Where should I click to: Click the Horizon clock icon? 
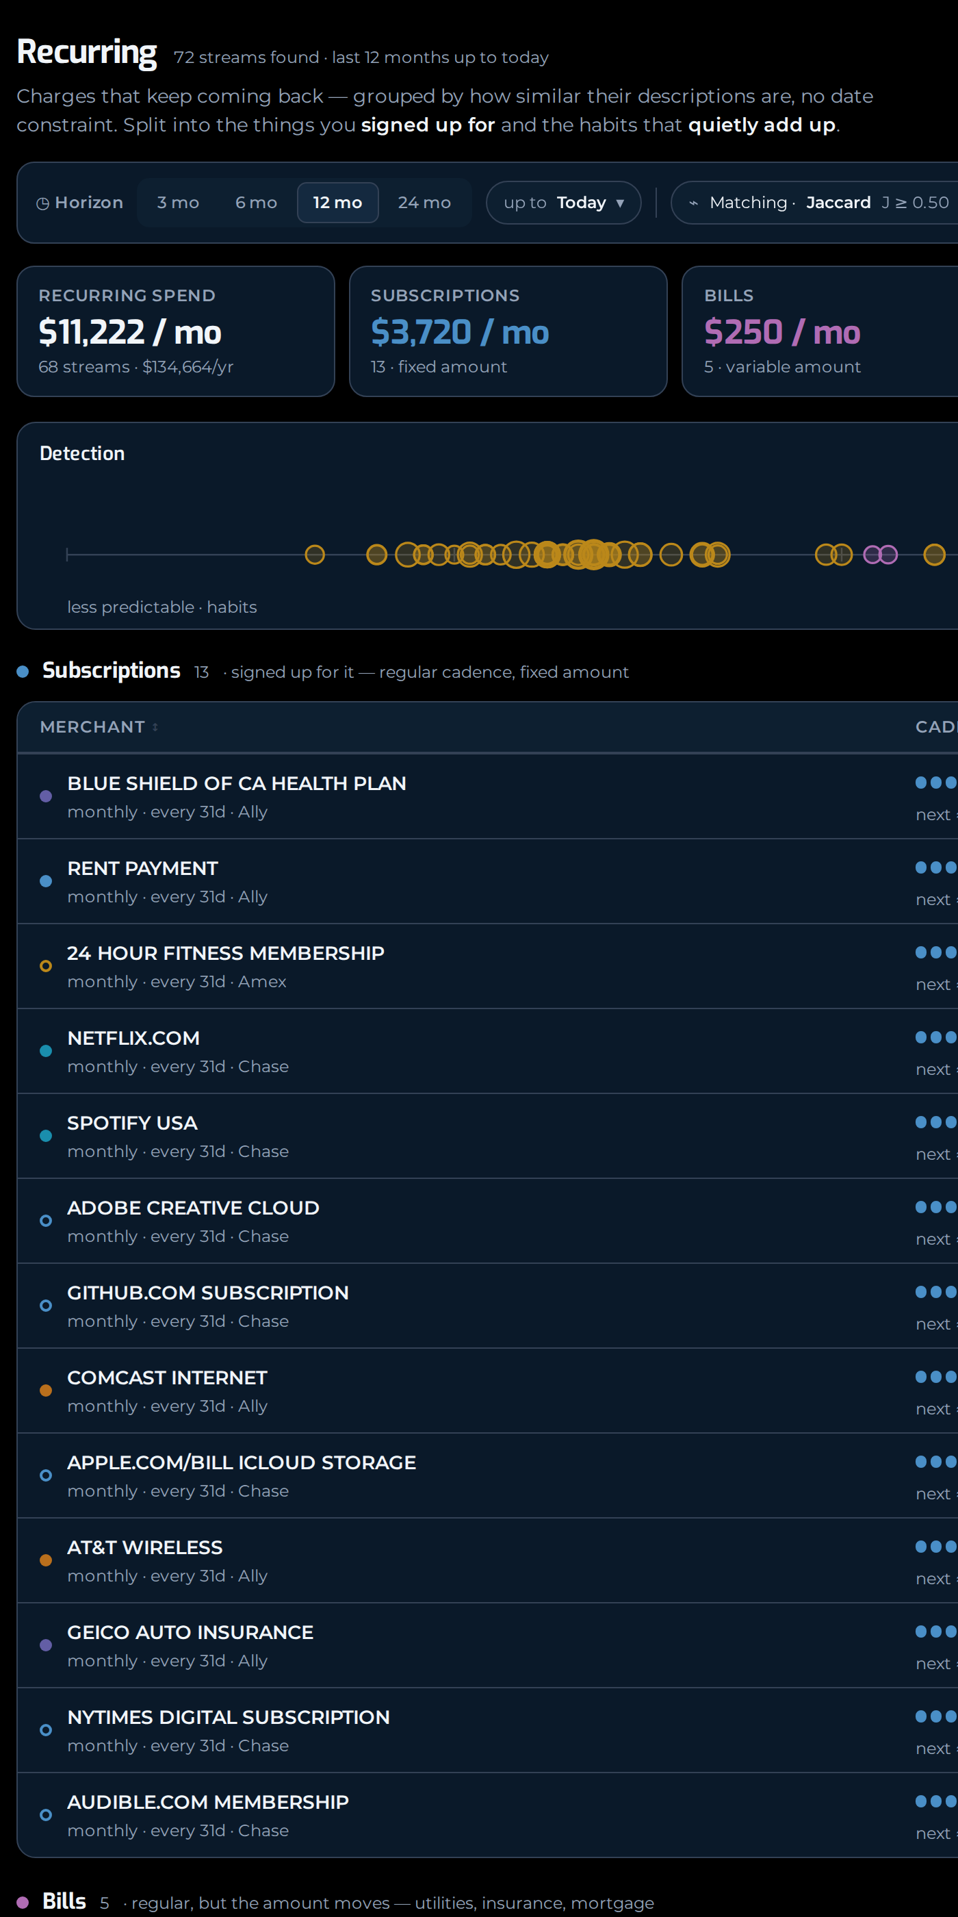point(43,203)
